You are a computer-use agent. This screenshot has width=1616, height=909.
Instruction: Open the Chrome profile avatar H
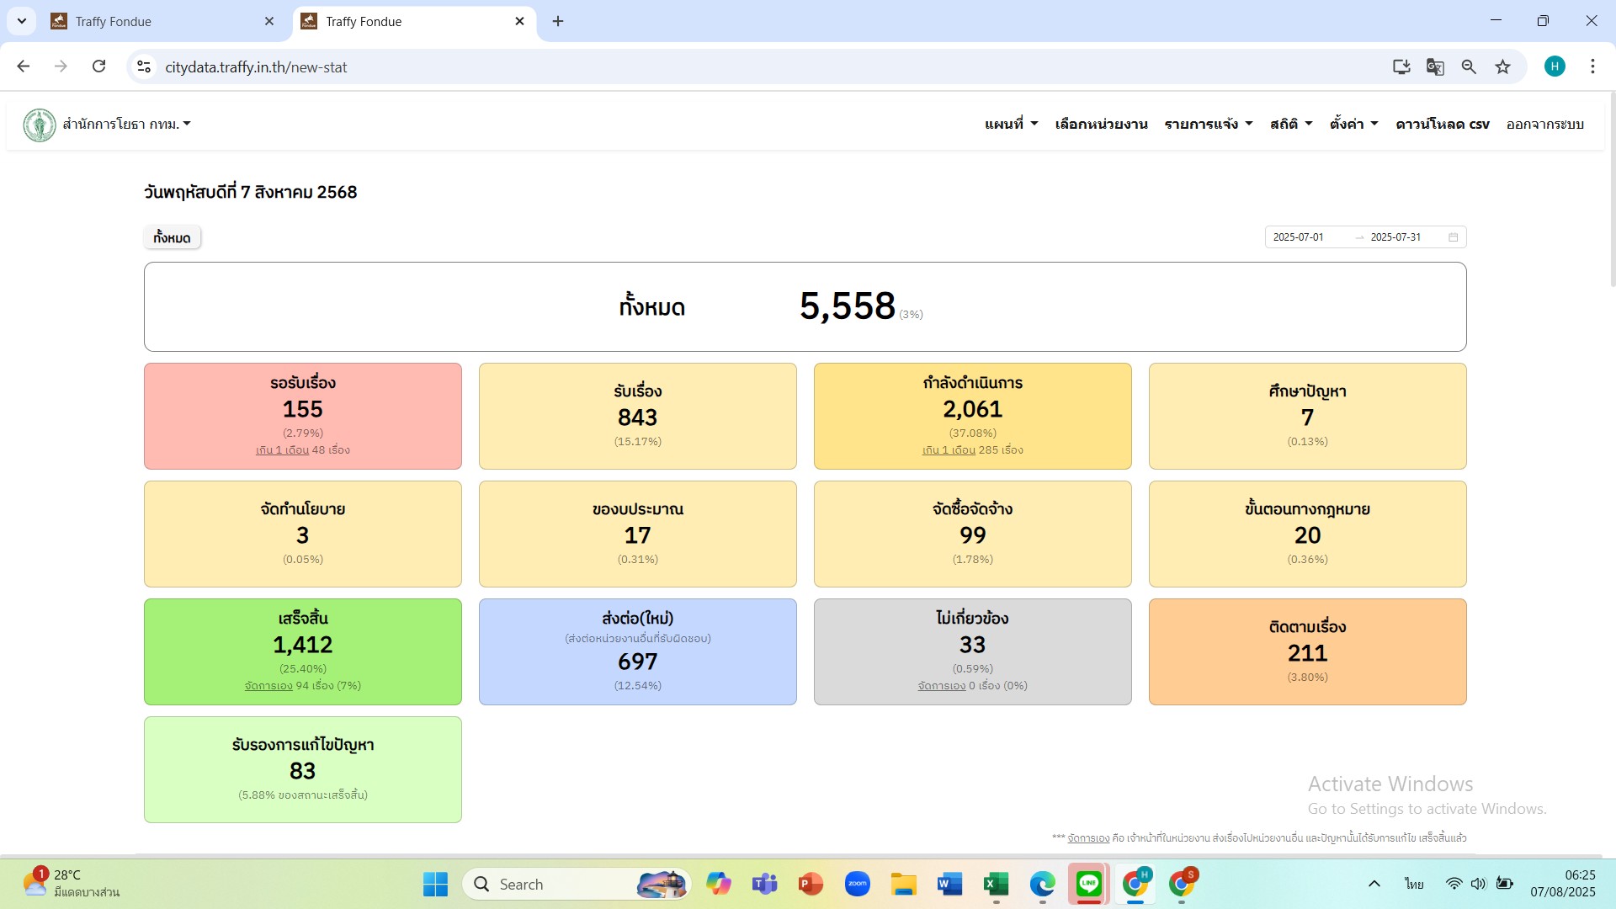point(1555,66)
